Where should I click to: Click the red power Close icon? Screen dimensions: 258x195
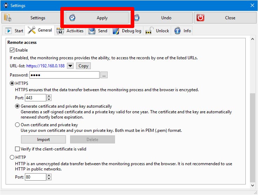point(200,18)
